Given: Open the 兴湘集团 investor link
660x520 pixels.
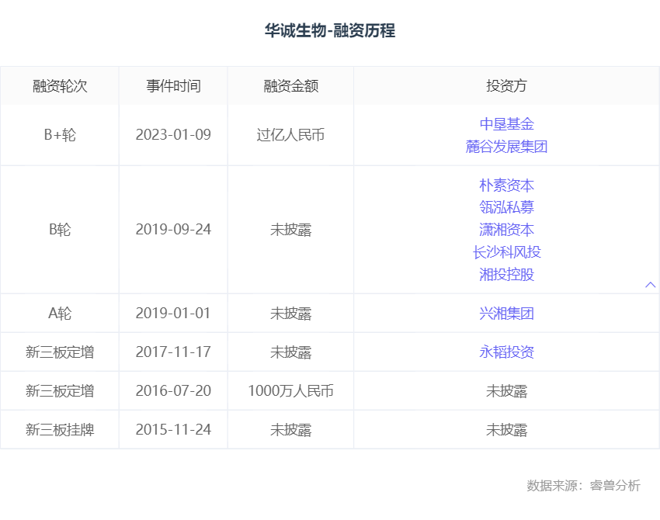Looking at the screenshot, I should [x=506, y=314].
